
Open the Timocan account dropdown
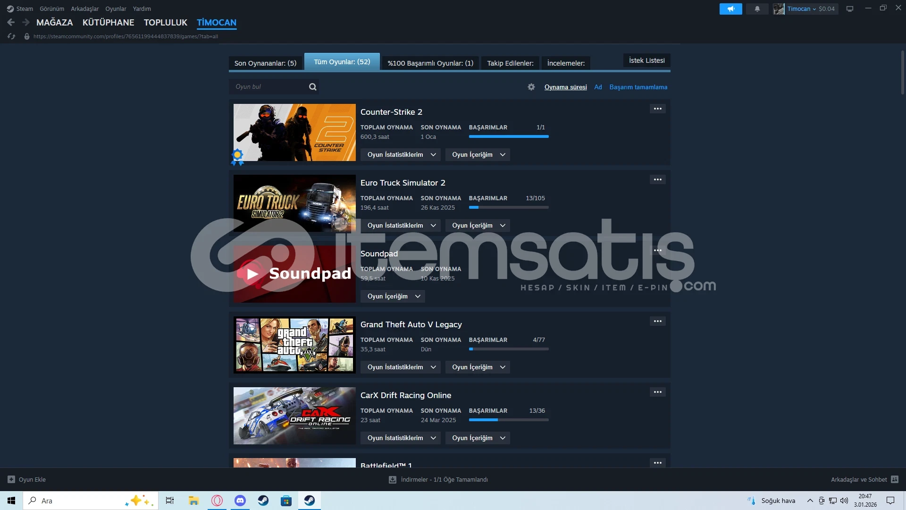point(801,9)
